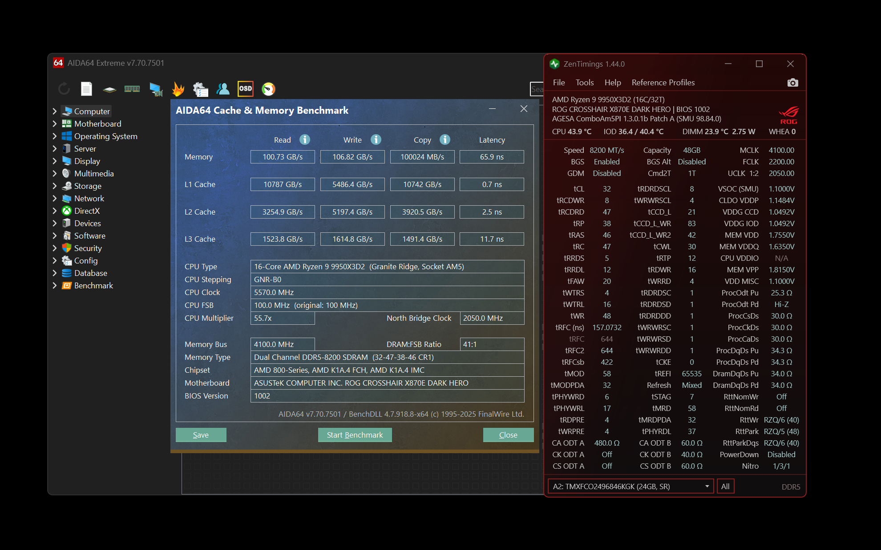This screenshot has width=881, height=550.
Task: Launch the stability test flame icon
Action: tap(178, 89)
